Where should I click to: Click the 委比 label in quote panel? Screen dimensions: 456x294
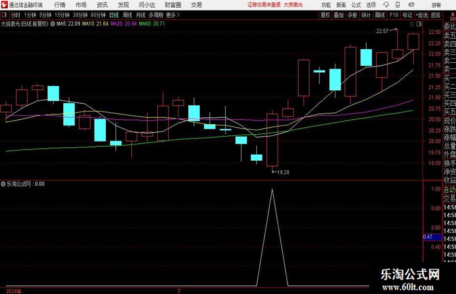pyautogui.click(x=450, y=27)
